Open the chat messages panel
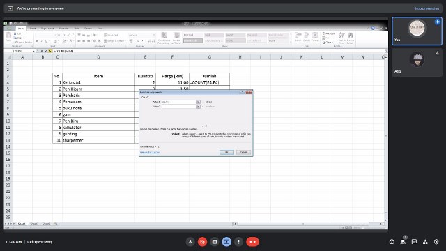 (x=414, y=242)
